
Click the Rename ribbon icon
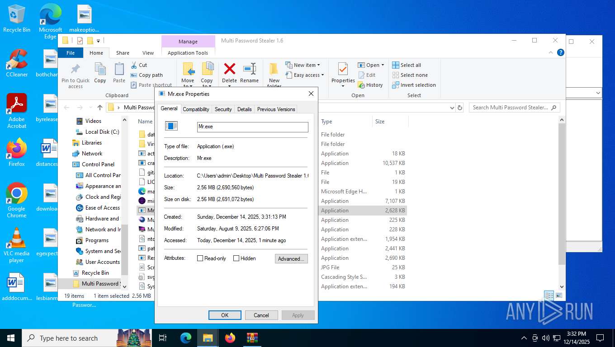click(250, 69)
